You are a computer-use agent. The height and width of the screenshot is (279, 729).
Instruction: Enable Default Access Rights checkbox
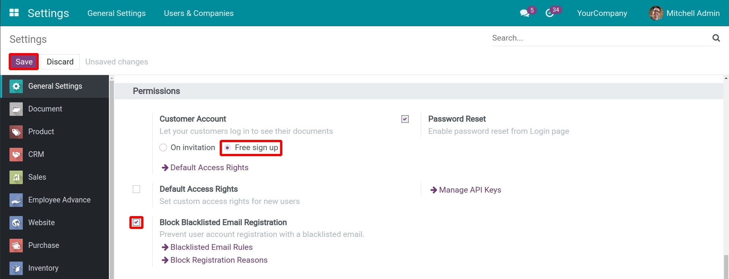pos(137,189)
